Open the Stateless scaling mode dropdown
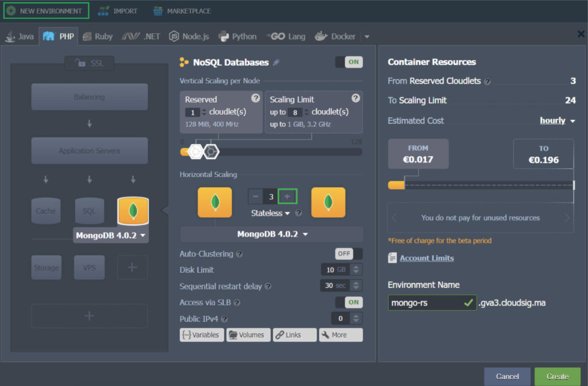This screenshot has width=588, height=386. click(270, 213)
